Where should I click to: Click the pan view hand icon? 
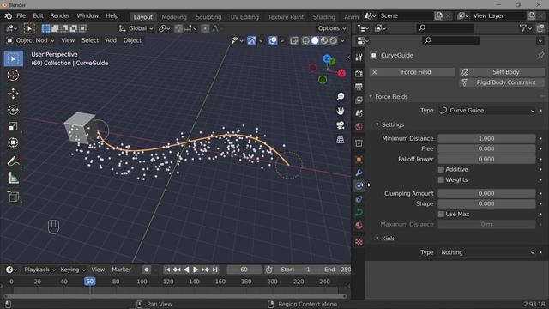coord(340,111)
